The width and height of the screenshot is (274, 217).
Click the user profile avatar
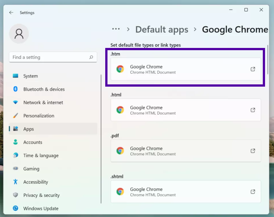click(19, 34)
